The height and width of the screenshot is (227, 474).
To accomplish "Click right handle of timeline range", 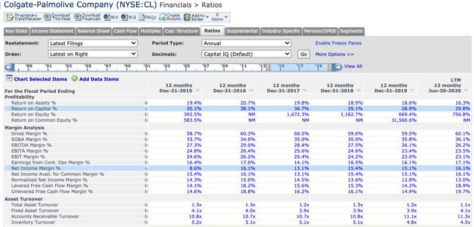I will [x=330, y=67].
